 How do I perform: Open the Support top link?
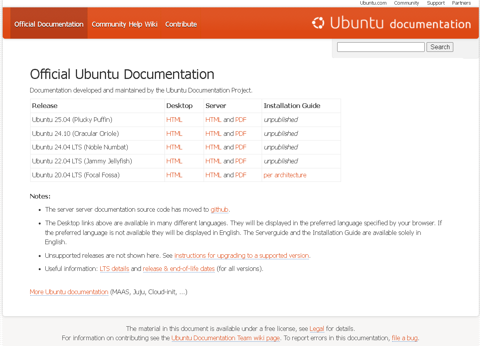pyautogui.click(x=436, y=3)
